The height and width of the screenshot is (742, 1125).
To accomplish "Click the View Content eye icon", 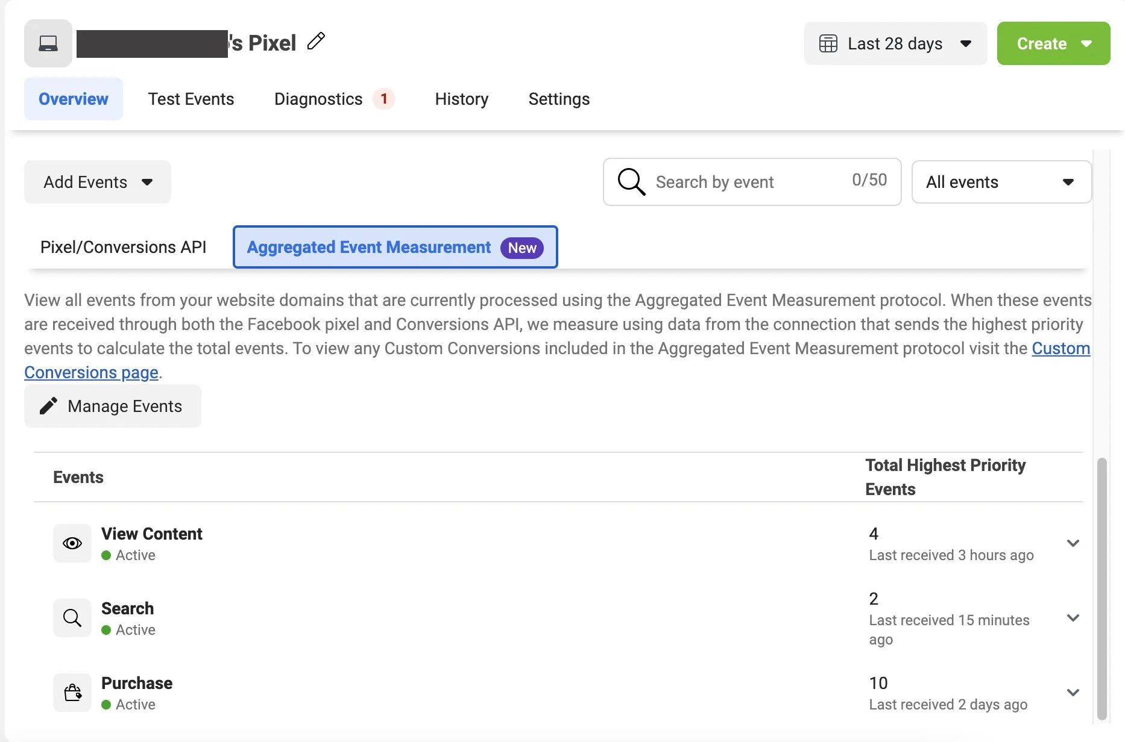I will click(72, 543).
